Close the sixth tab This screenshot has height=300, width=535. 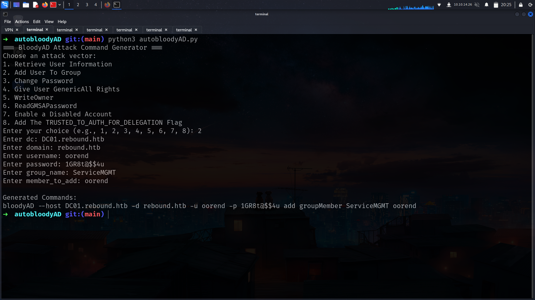[x=166, y=30]
